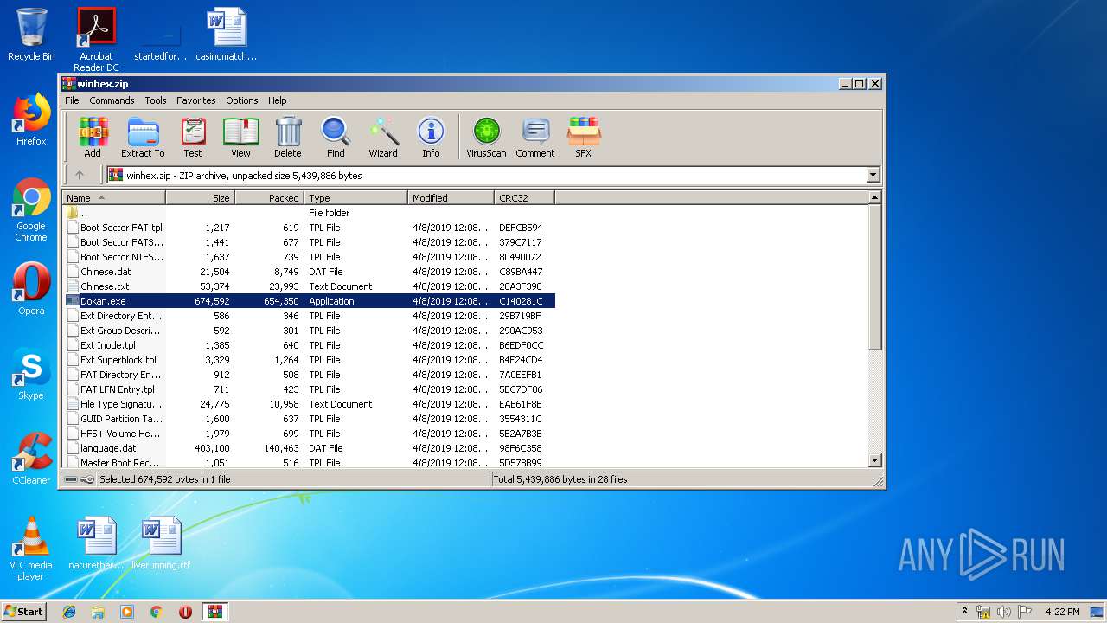Open the File menu
Image resolution: width=1107 pixels, height=623 pixels.
[72, 100]
